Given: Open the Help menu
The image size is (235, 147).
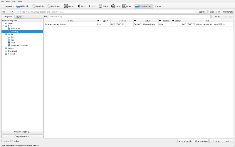Looking at the screenshot, I should [20, 2].
